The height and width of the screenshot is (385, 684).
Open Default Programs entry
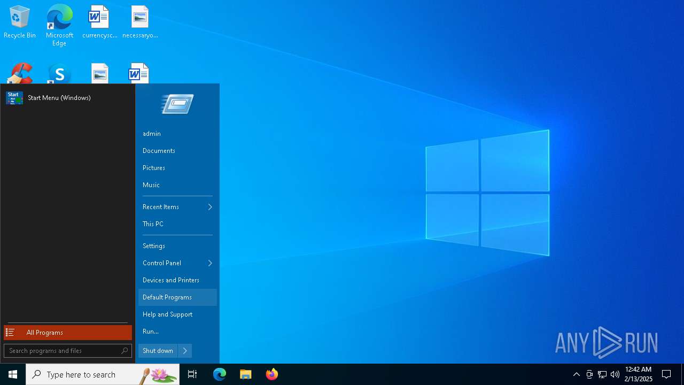tap(177, 297)
